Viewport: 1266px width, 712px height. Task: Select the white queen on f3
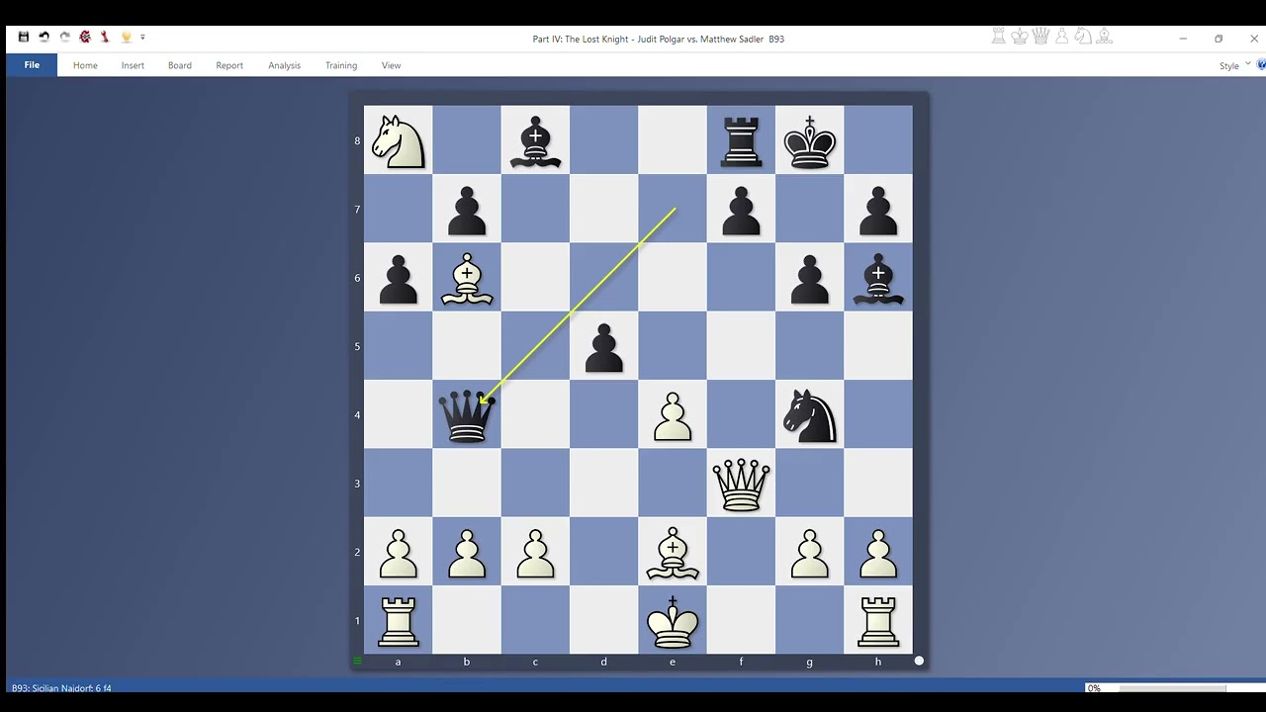(741, 483)
